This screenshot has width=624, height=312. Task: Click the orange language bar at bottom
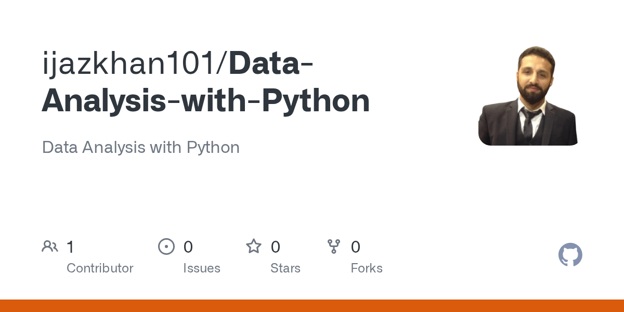point(312,306)
